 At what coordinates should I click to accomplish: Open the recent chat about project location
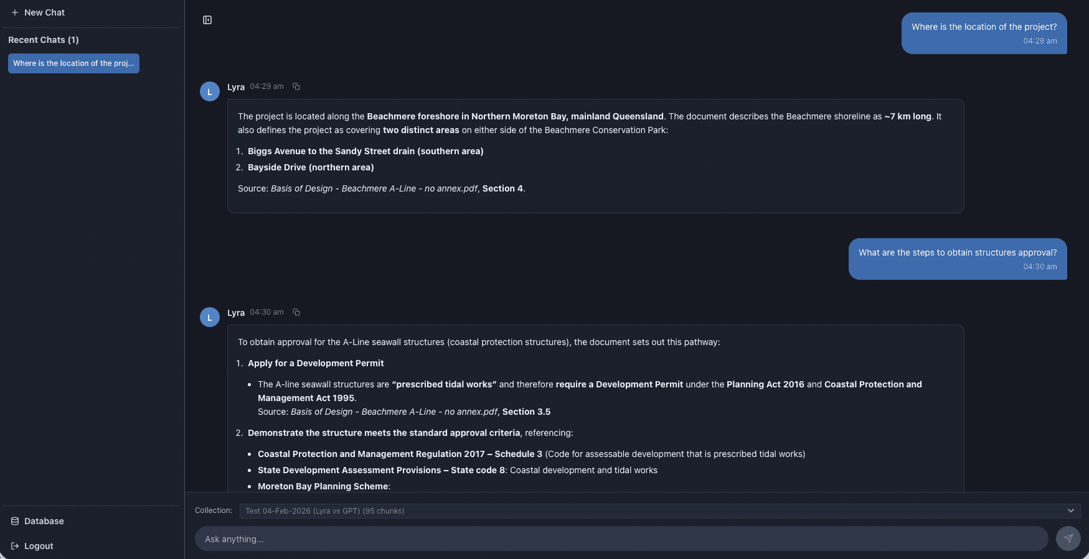[73, 63]
